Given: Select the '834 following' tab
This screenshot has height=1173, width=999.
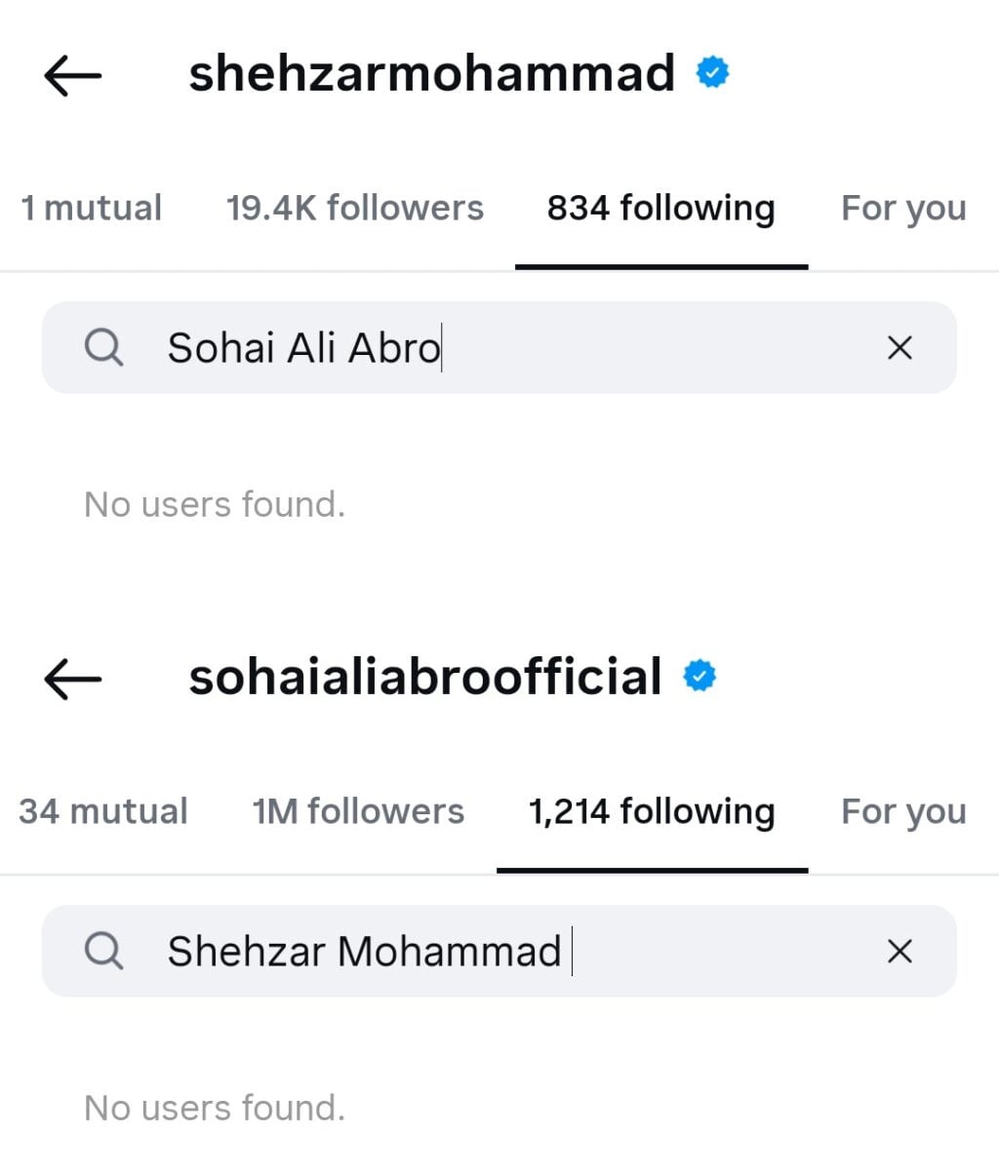Looking at the screenshot, I should point(660,209).
